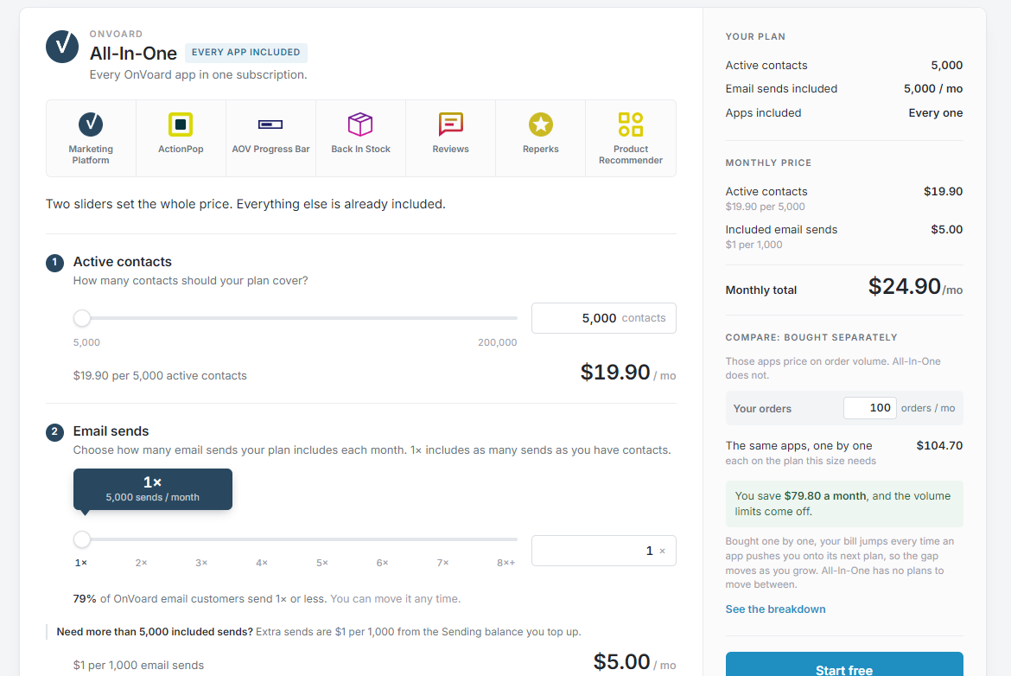The height and width of the screenshot is (676, 1011).
Task: Pick the 8×+ email sends tick
Action: click(x=506, y=563)
